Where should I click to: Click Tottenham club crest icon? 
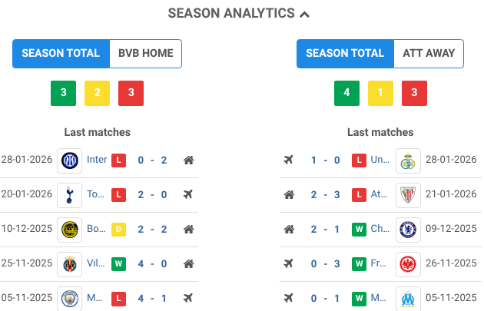point(70,195)
